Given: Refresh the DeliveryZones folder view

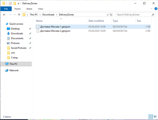Looking at the screenshot, I should [111, 15].
